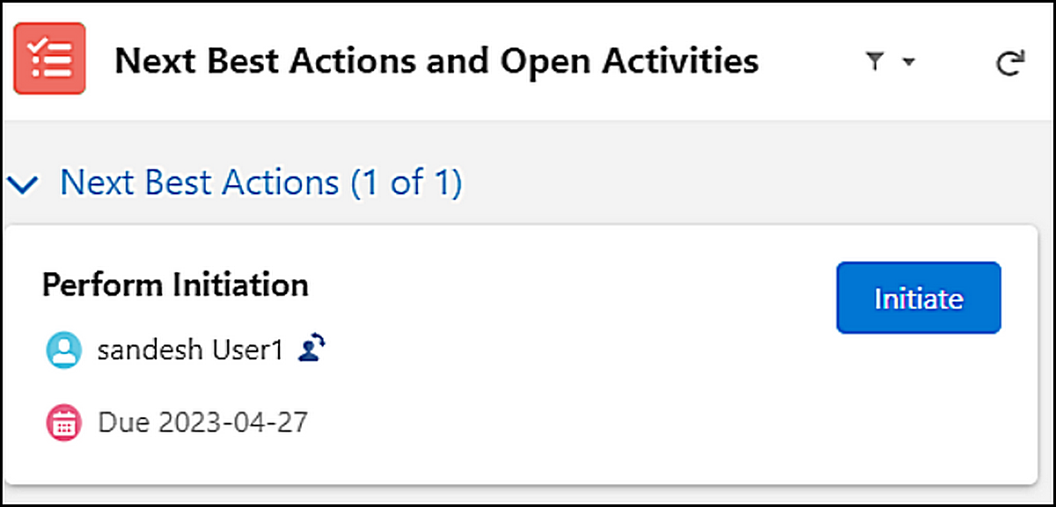
Task: Click the sandesh User1 name
Action: (190, 351)
